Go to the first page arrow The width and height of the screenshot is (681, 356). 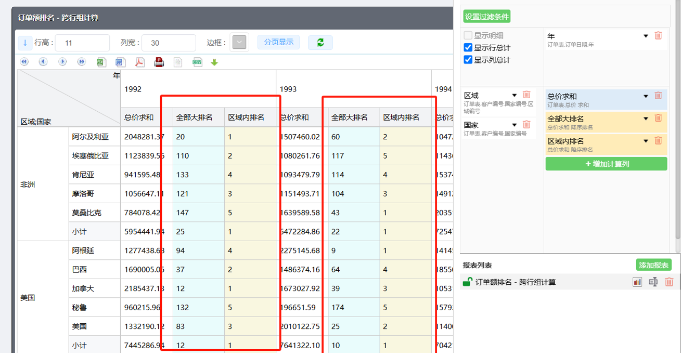(x=24, y=62)
